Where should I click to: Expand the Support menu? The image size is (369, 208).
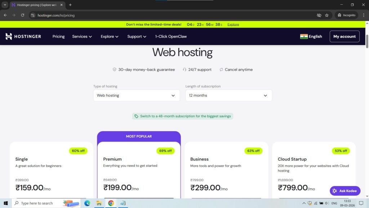[137, 36]
